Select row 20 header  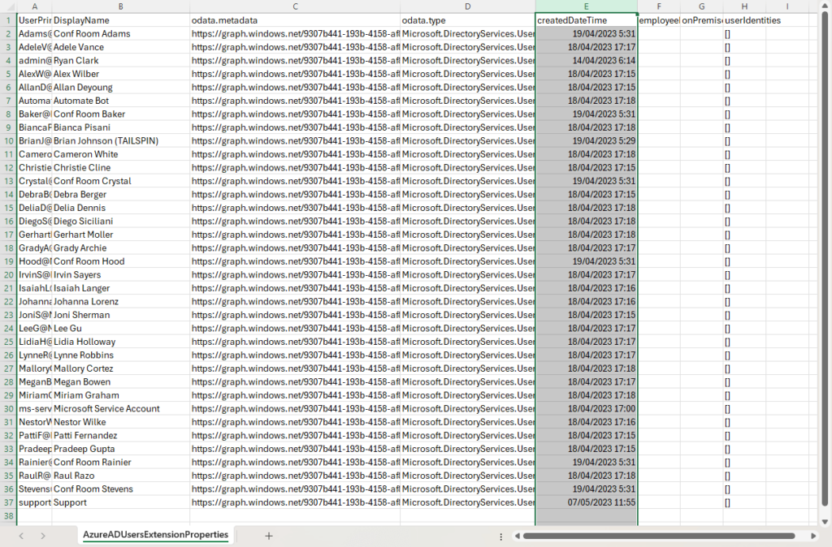tap(8, 274)
